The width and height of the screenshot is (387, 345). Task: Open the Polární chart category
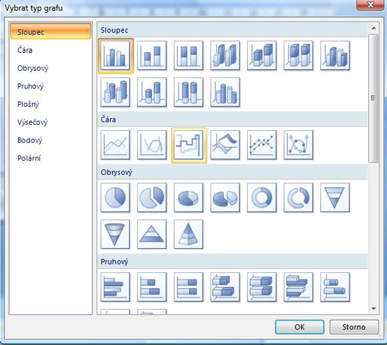click(51, 158)
